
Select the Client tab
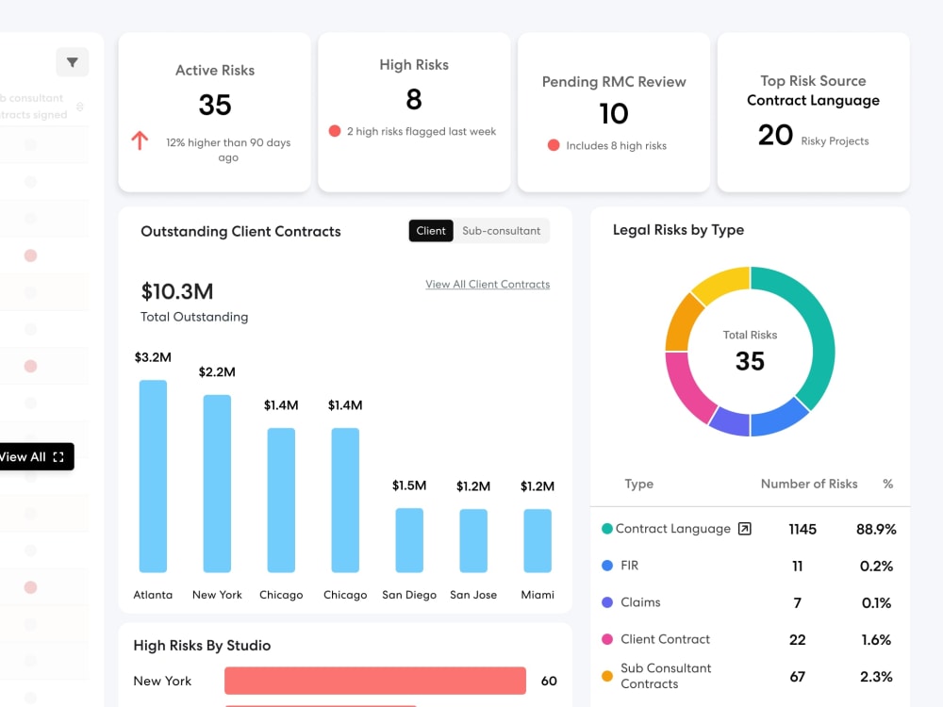point(431,231)
